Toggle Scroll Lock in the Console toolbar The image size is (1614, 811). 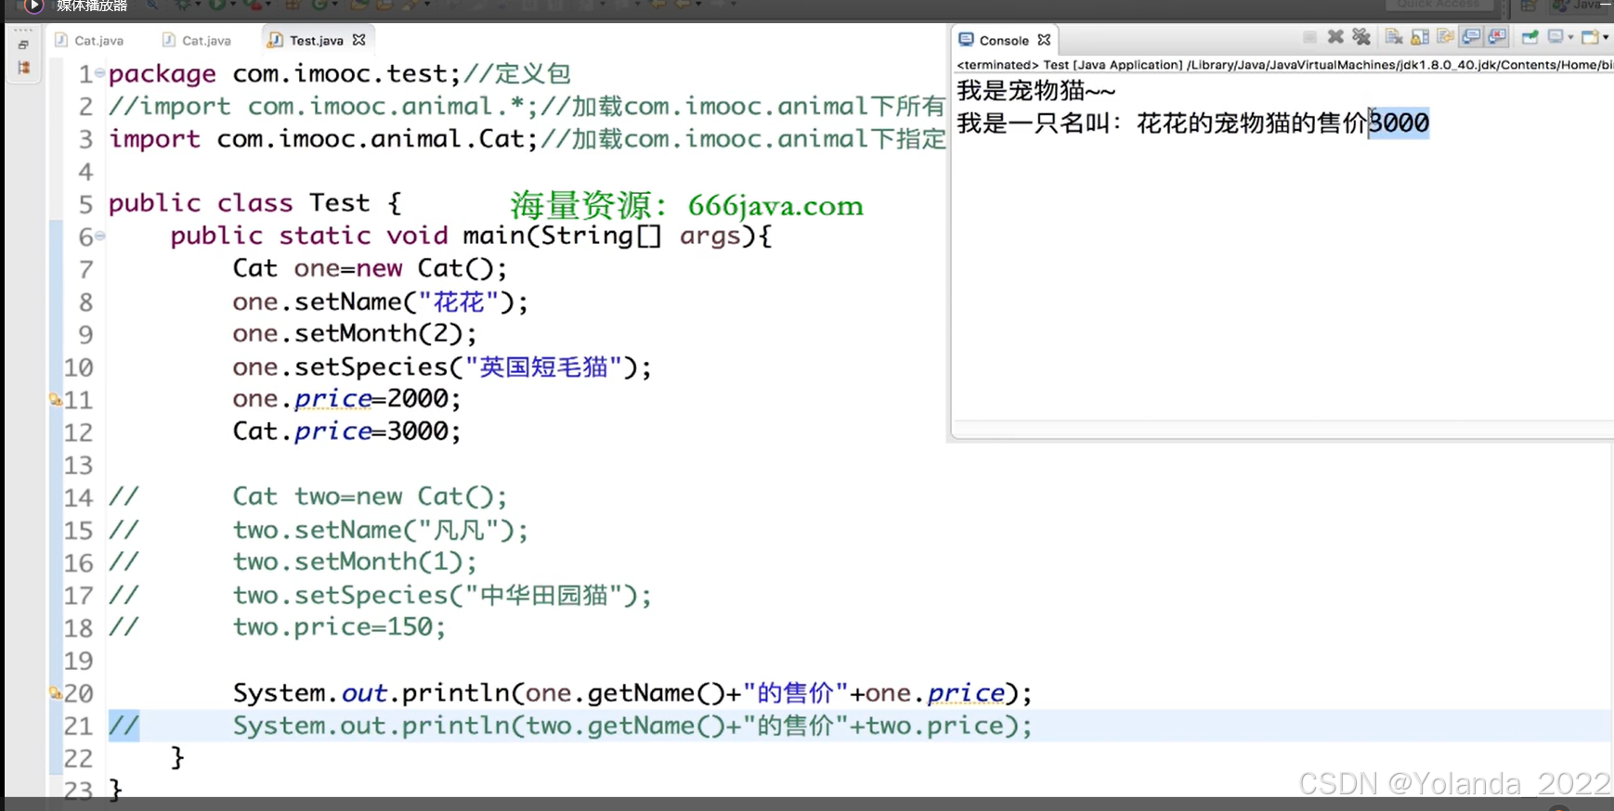(1420, 37)
